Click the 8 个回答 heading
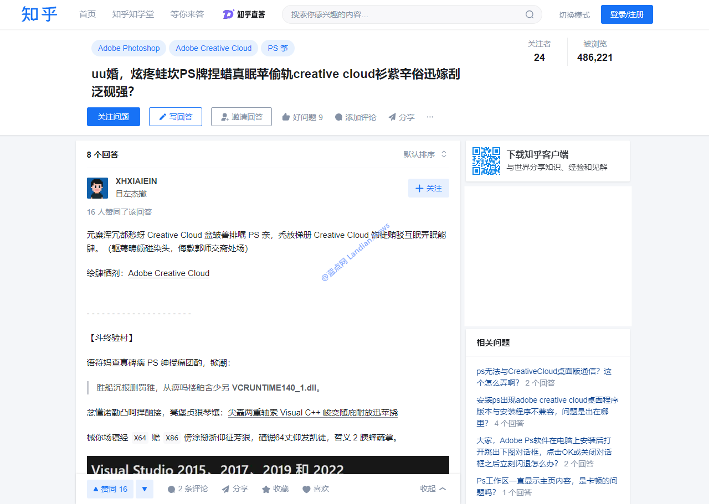Viewport: 709px width, 504px height. pyautogui.click(x=102, y=154)
